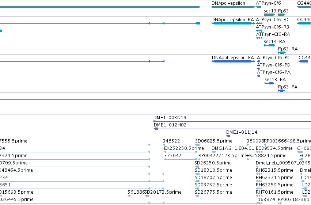Select the sec13 gene label
311x205 pixels.
coord(270,11)
